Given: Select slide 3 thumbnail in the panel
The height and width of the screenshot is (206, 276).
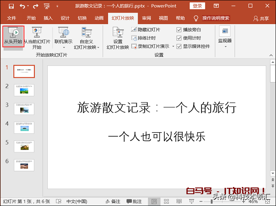Looking at the screenshot, I should (24, 109).
